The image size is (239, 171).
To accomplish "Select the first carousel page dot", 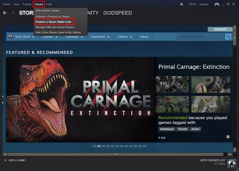I will click(x=94, y=146).
